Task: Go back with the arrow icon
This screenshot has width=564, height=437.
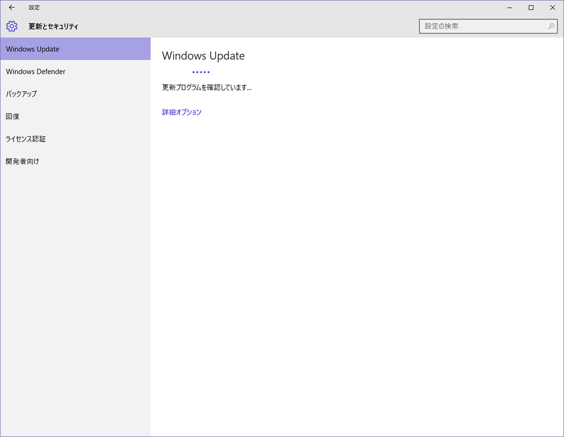Action: click(12, 7)
